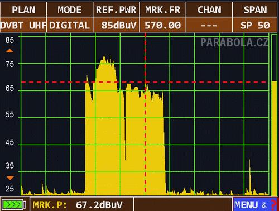279x211 pixels.
Task: Edit the 85dBuV reference power value
Action: (x=116, y=25)
